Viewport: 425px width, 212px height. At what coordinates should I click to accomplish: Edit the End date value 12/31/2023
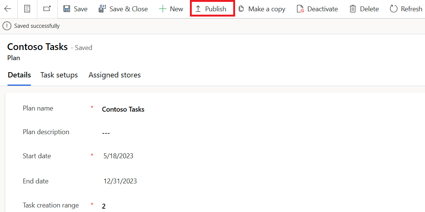(x=120, y=181)
